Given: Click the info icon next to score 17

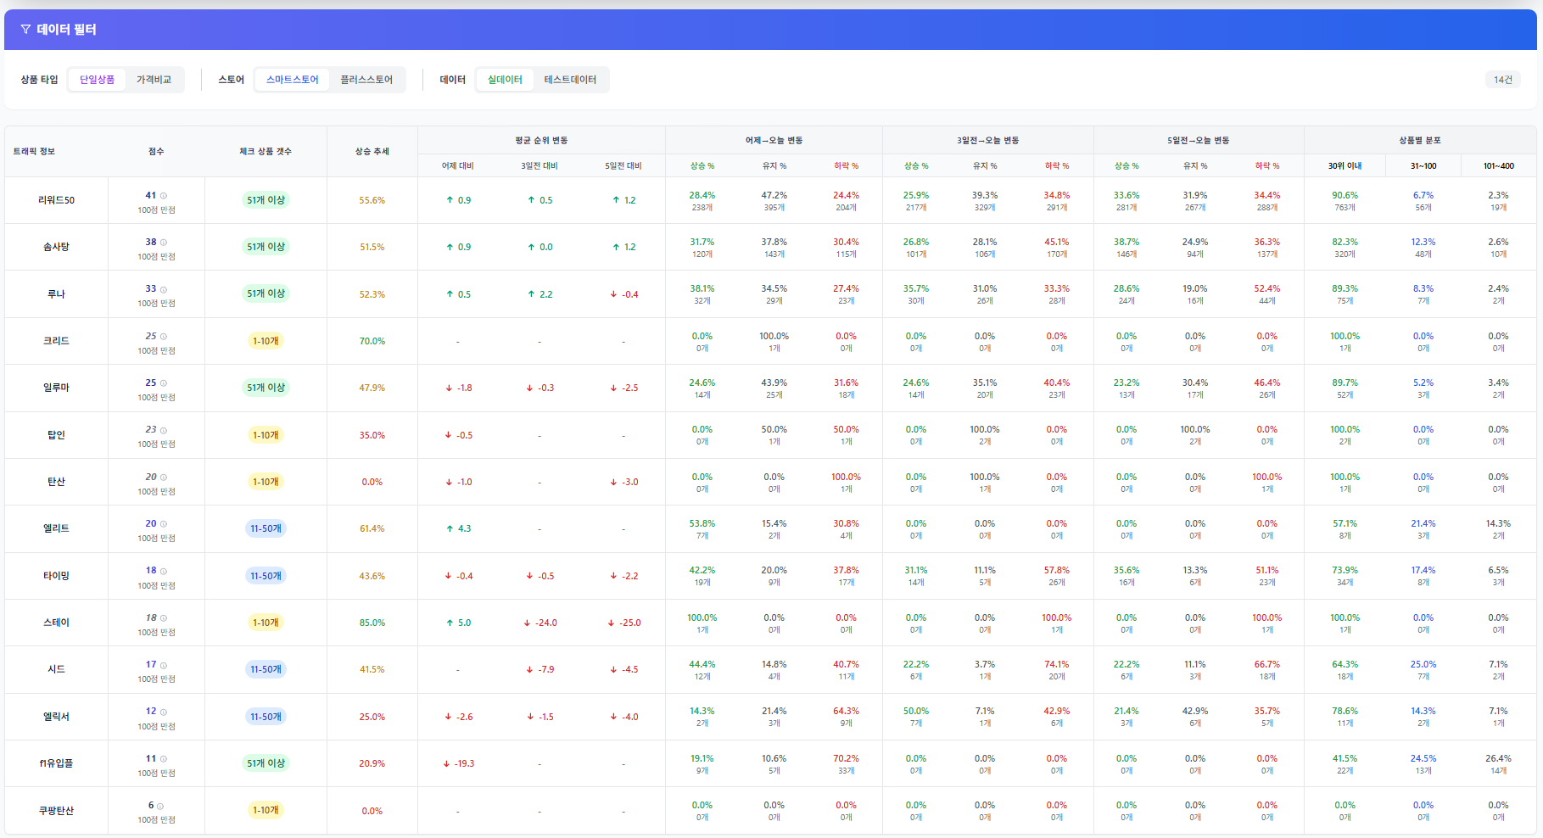Looking at the screenshot, I should 164,665.
